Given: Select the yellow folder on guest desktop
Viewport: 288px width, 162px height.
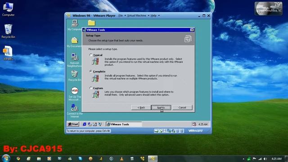Looking at the screenshot, I should (91, 23).
